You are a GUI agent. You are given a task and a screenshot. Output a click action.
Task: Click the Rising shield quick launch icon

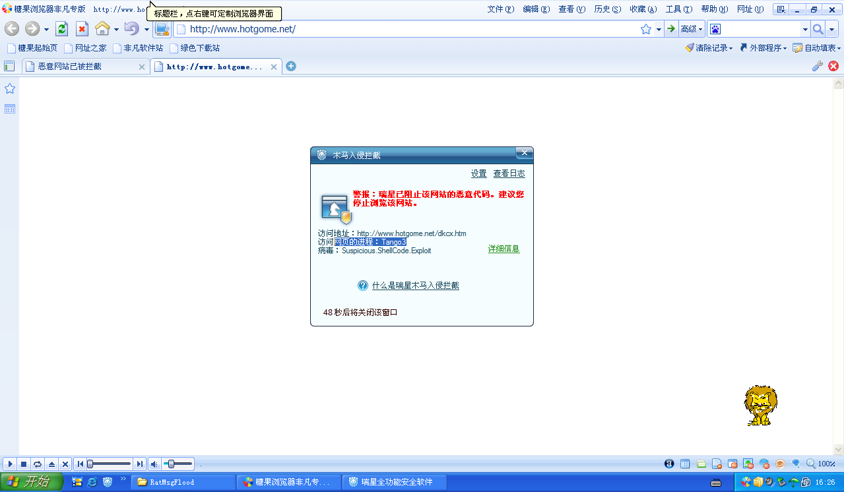pos(108,482)
